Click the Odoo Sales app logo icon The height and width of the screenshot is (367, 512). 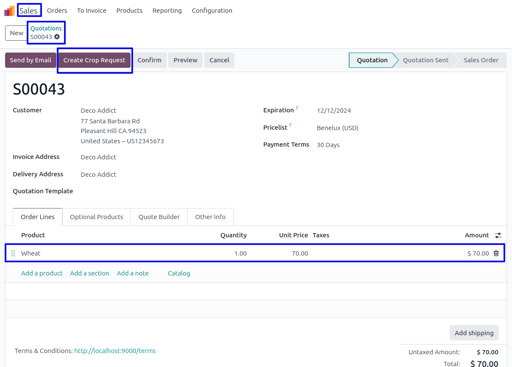click(9, 11)
